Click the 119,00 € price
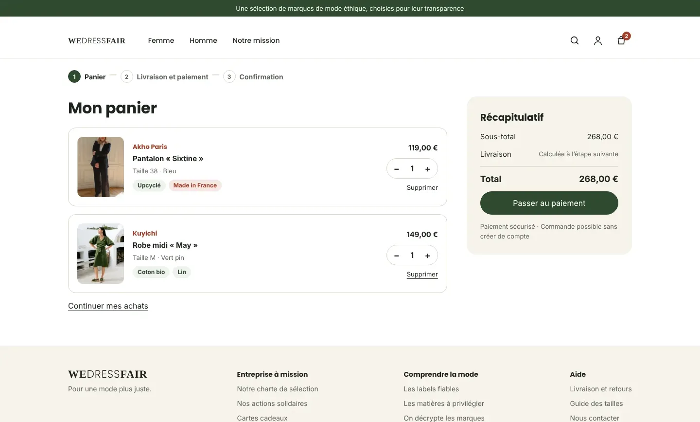Image resolution: width=700 pixels, height=422 pixels. click(x=423, y=148)
